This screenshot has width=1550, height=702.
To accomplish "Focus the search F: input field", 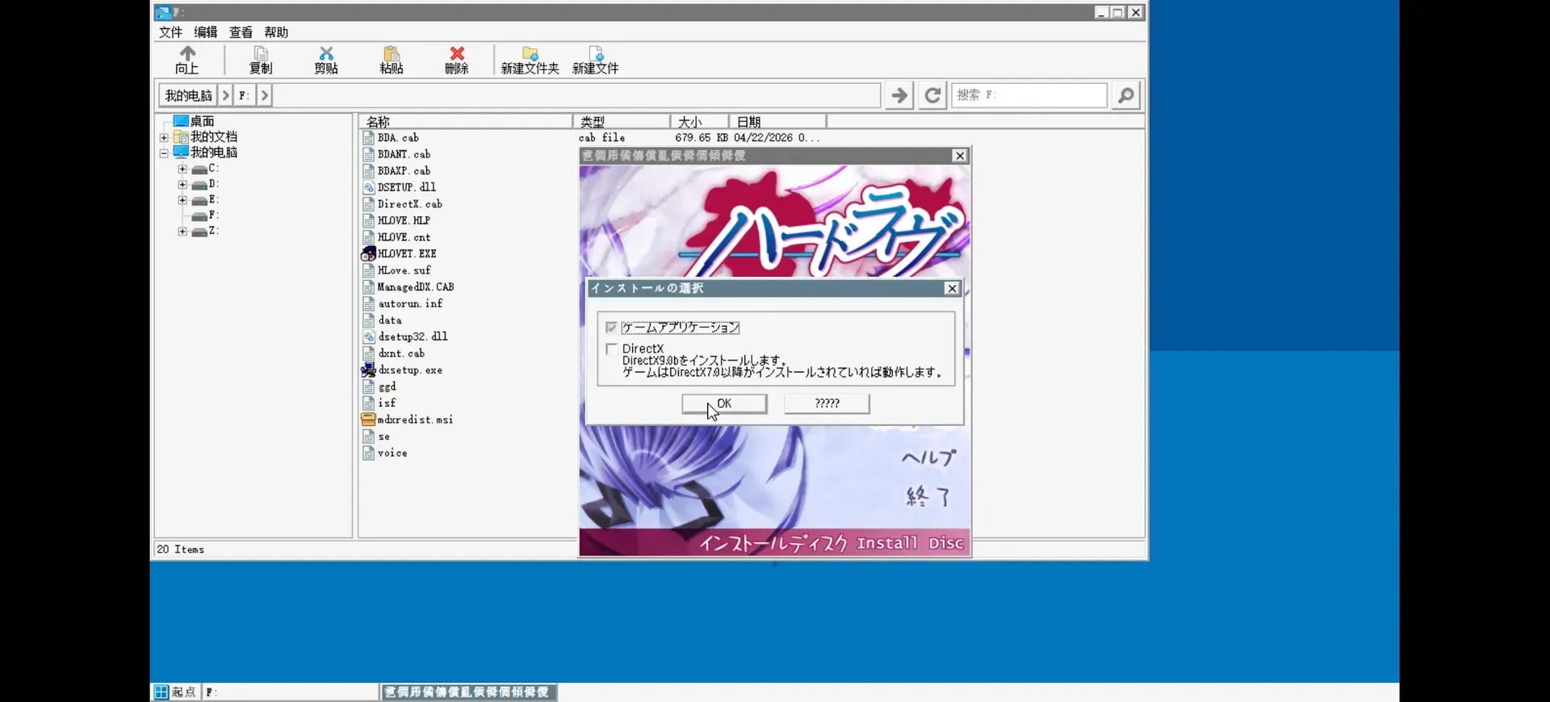I will pos(1028,95).
